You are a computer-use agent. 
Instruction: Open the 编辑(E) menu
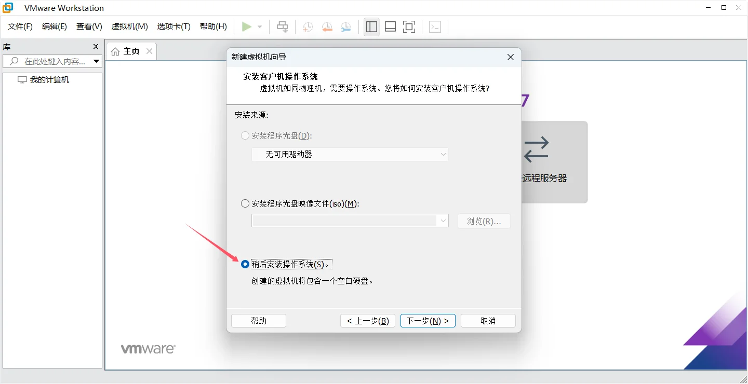[x=55, y=26]
